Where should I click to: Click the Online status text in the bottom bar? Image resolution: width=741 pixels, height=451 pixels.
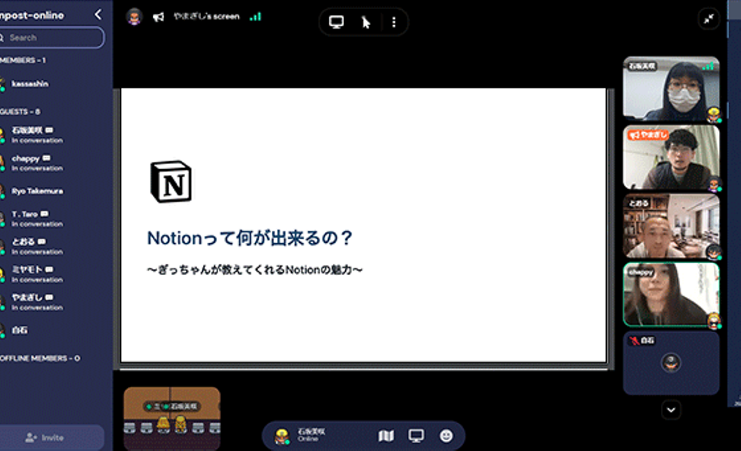tap(308, 439)
